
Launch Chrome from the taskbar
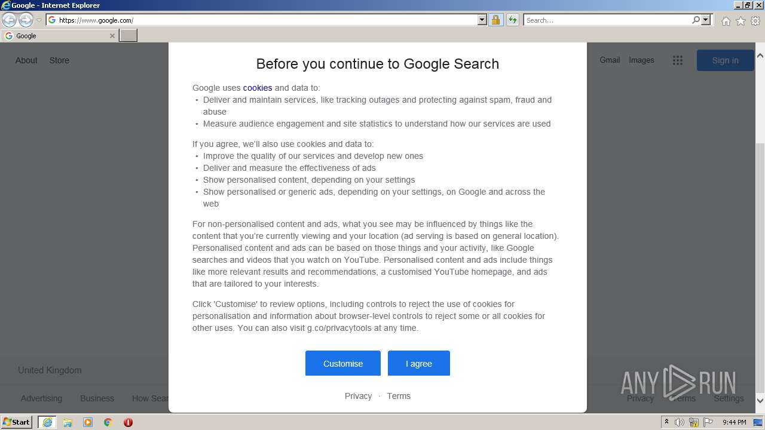point(108,422)
